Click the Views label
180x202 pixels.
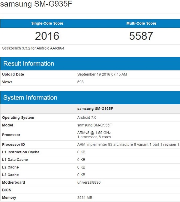click(x=7, y=82)
